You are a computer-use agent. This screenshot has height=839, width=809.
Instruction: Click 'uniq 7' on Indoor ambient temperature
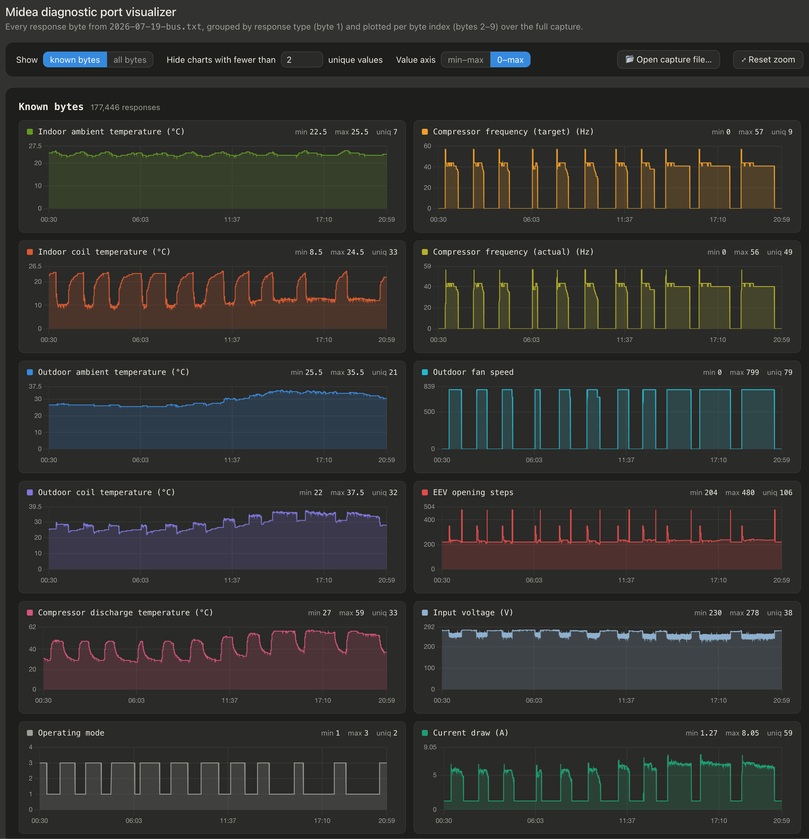click(387, 132)
